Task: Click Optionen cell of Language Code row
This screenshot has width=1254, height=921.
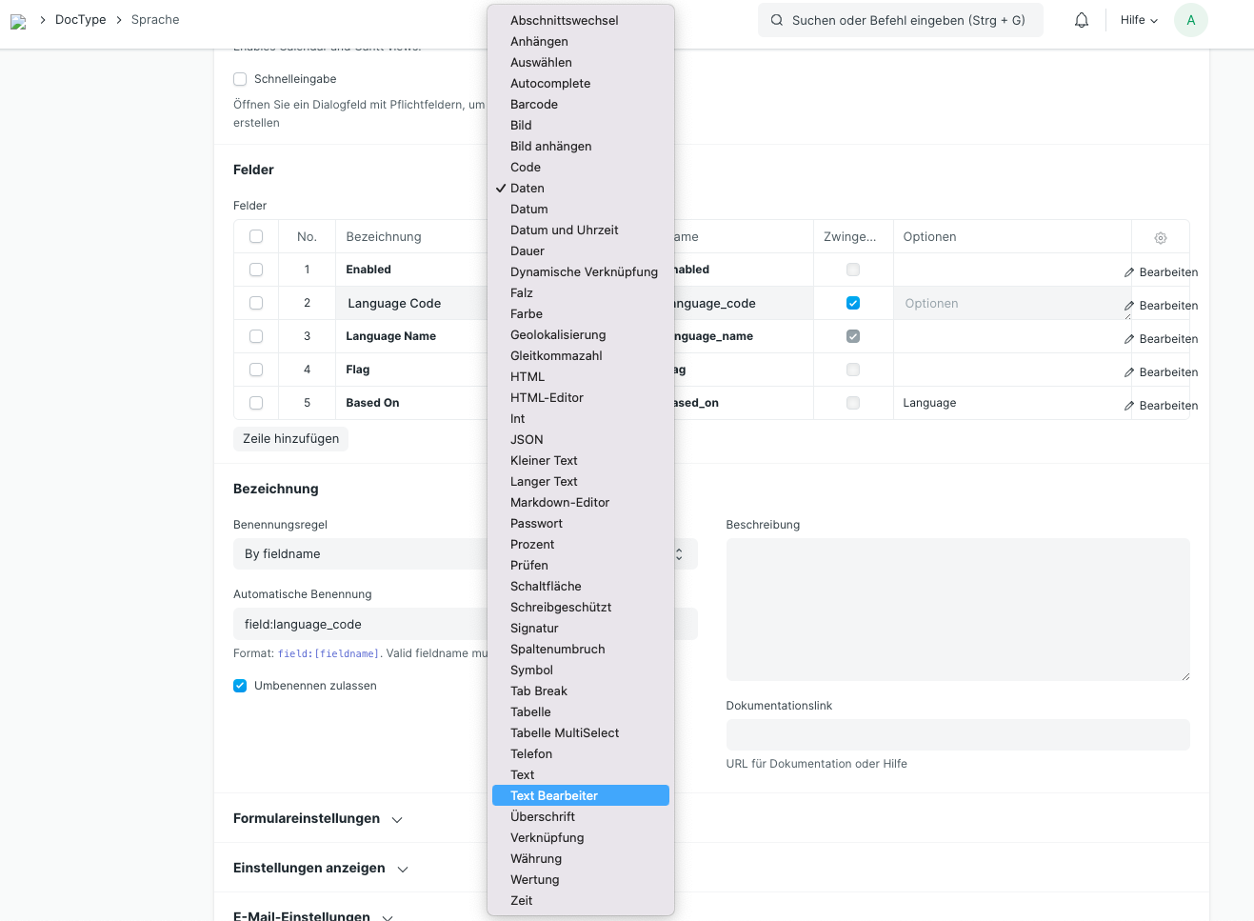Action: 1012,303
